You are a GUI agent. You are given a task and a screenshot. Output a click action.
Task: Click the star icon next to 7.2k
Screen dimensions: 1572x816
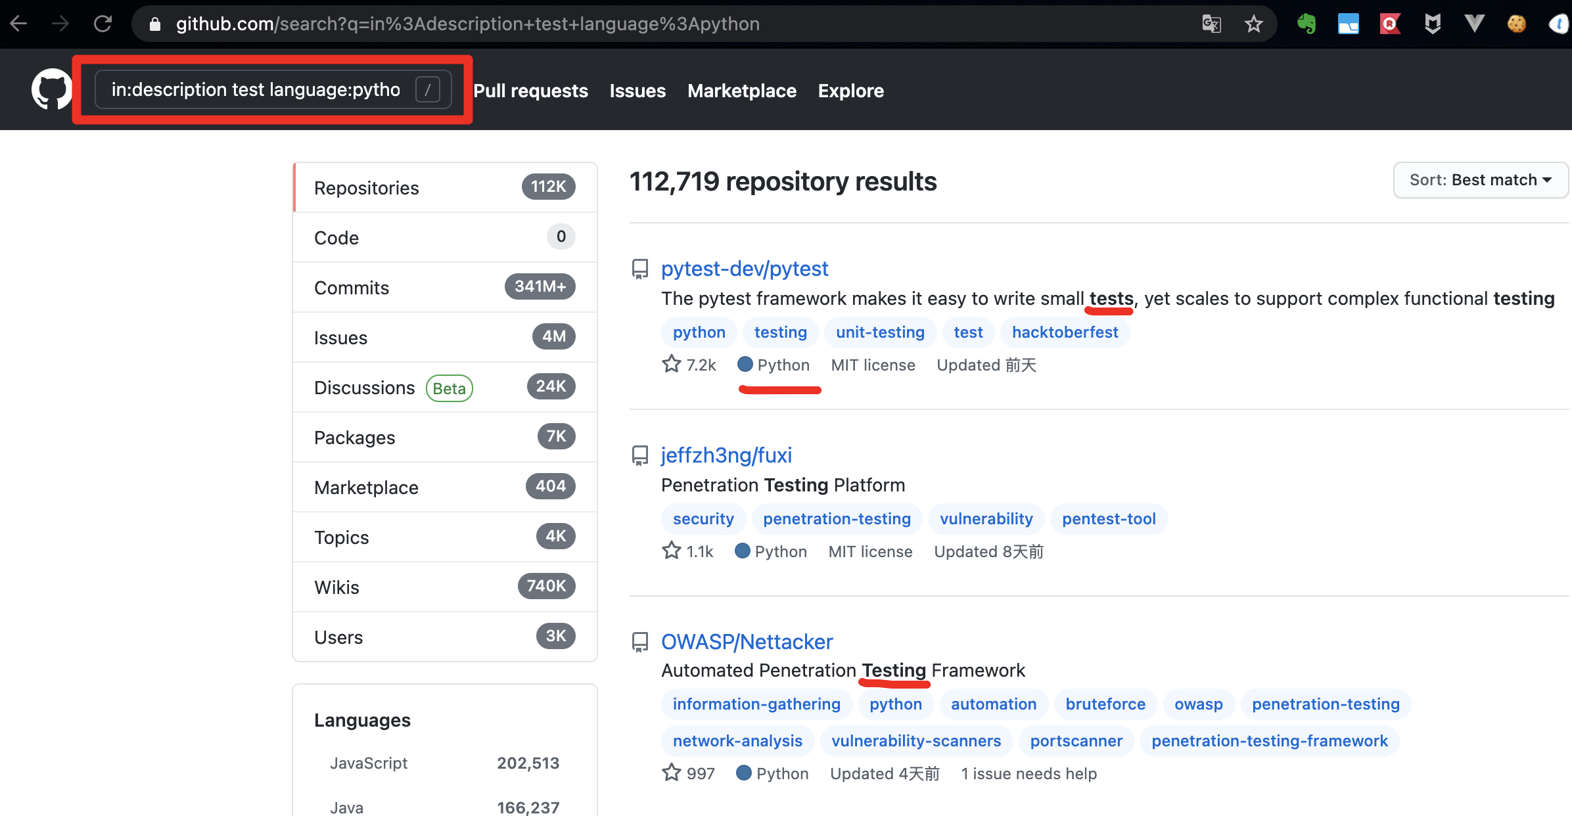tap(671, 364)
